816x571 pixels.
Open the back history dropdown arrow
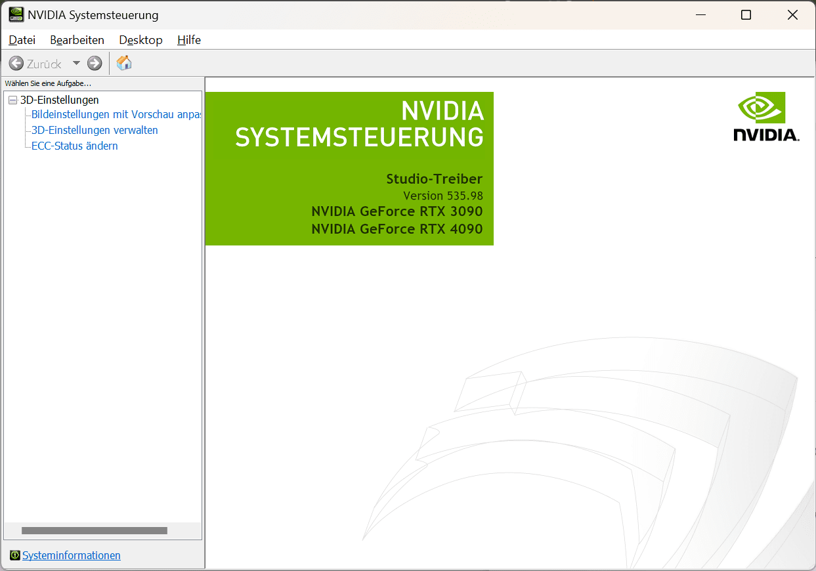(x=76, y=64)
